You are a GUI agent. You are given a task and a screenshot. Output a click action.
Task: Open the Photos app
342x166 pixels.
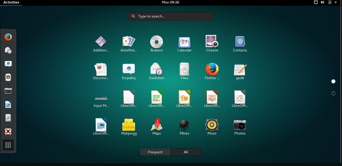pos(240,127)
